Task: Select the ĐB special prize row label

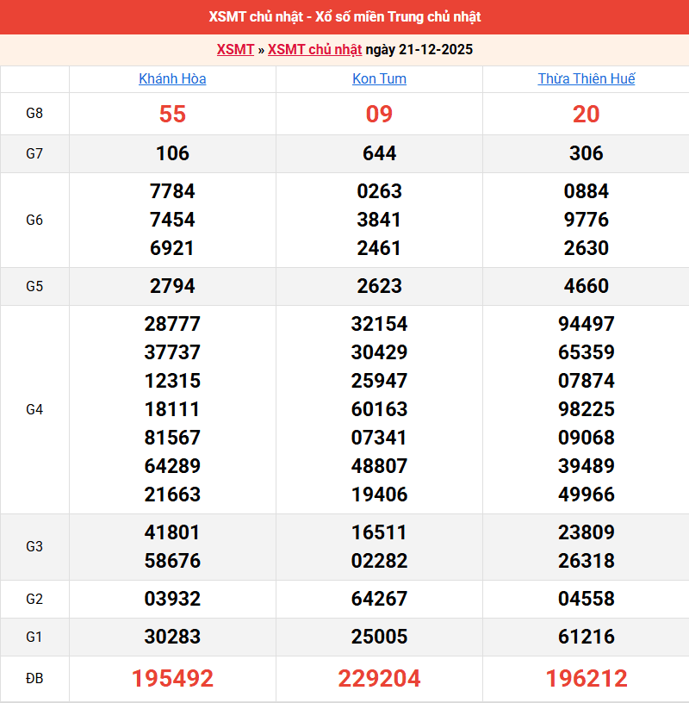Action: click(34, 679)
